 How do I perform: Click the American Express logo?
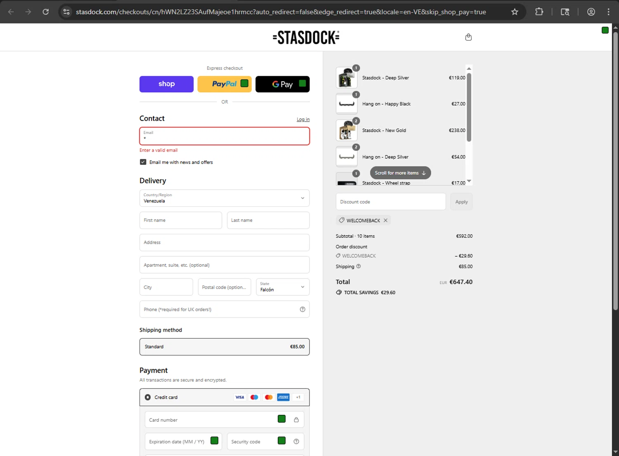[x=283, y=397]
